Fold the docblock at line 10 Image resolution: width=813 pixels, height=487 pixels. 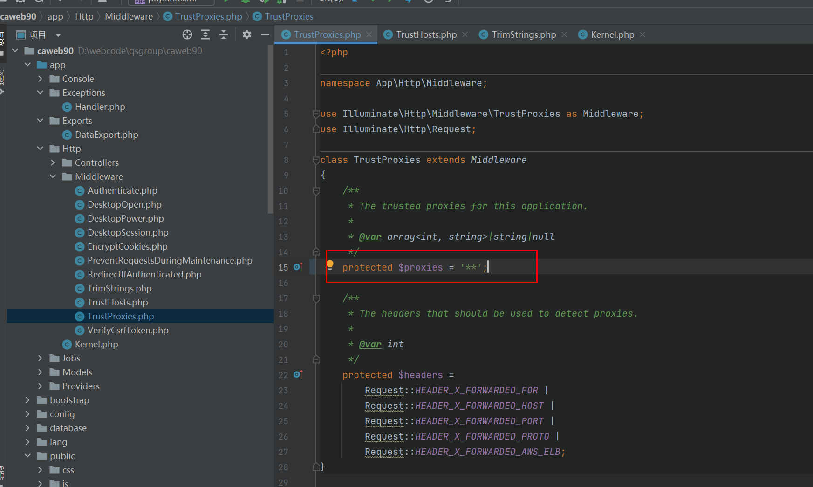(316, 190)
